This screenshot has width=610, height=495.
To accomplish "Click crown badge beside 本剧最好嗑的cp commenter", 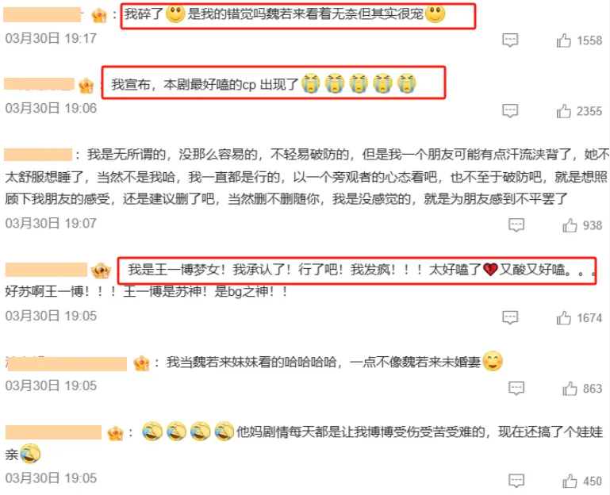I will [x=86, y=86].
